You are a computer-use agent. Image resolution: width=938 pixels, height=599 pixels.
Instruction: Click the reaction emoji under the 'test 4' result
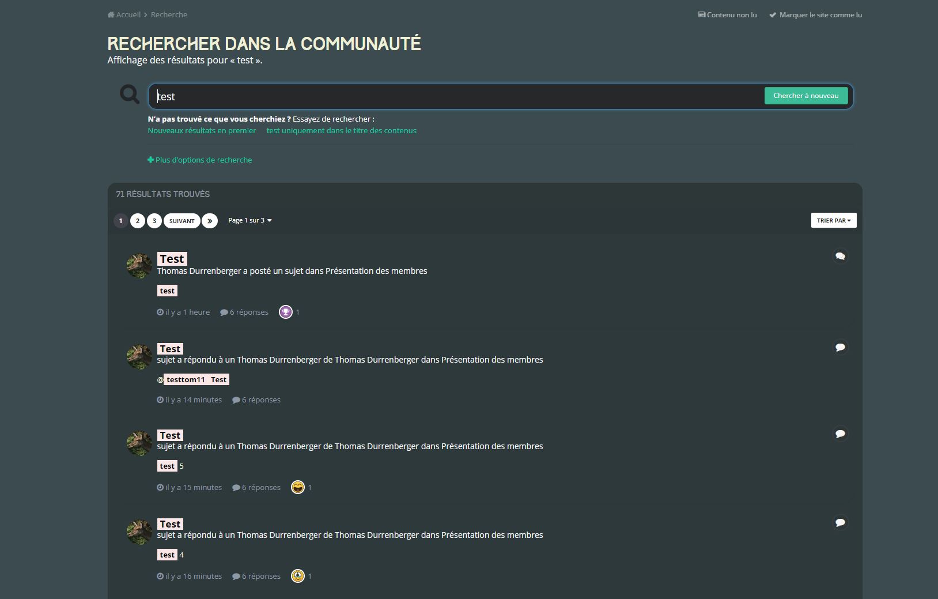tap(298, 577)
